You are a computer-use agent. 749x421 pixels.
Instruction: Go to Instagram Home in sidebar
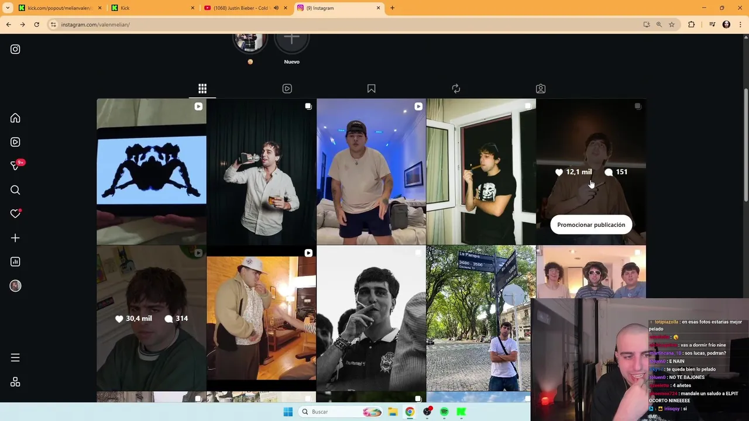point(15,118)
